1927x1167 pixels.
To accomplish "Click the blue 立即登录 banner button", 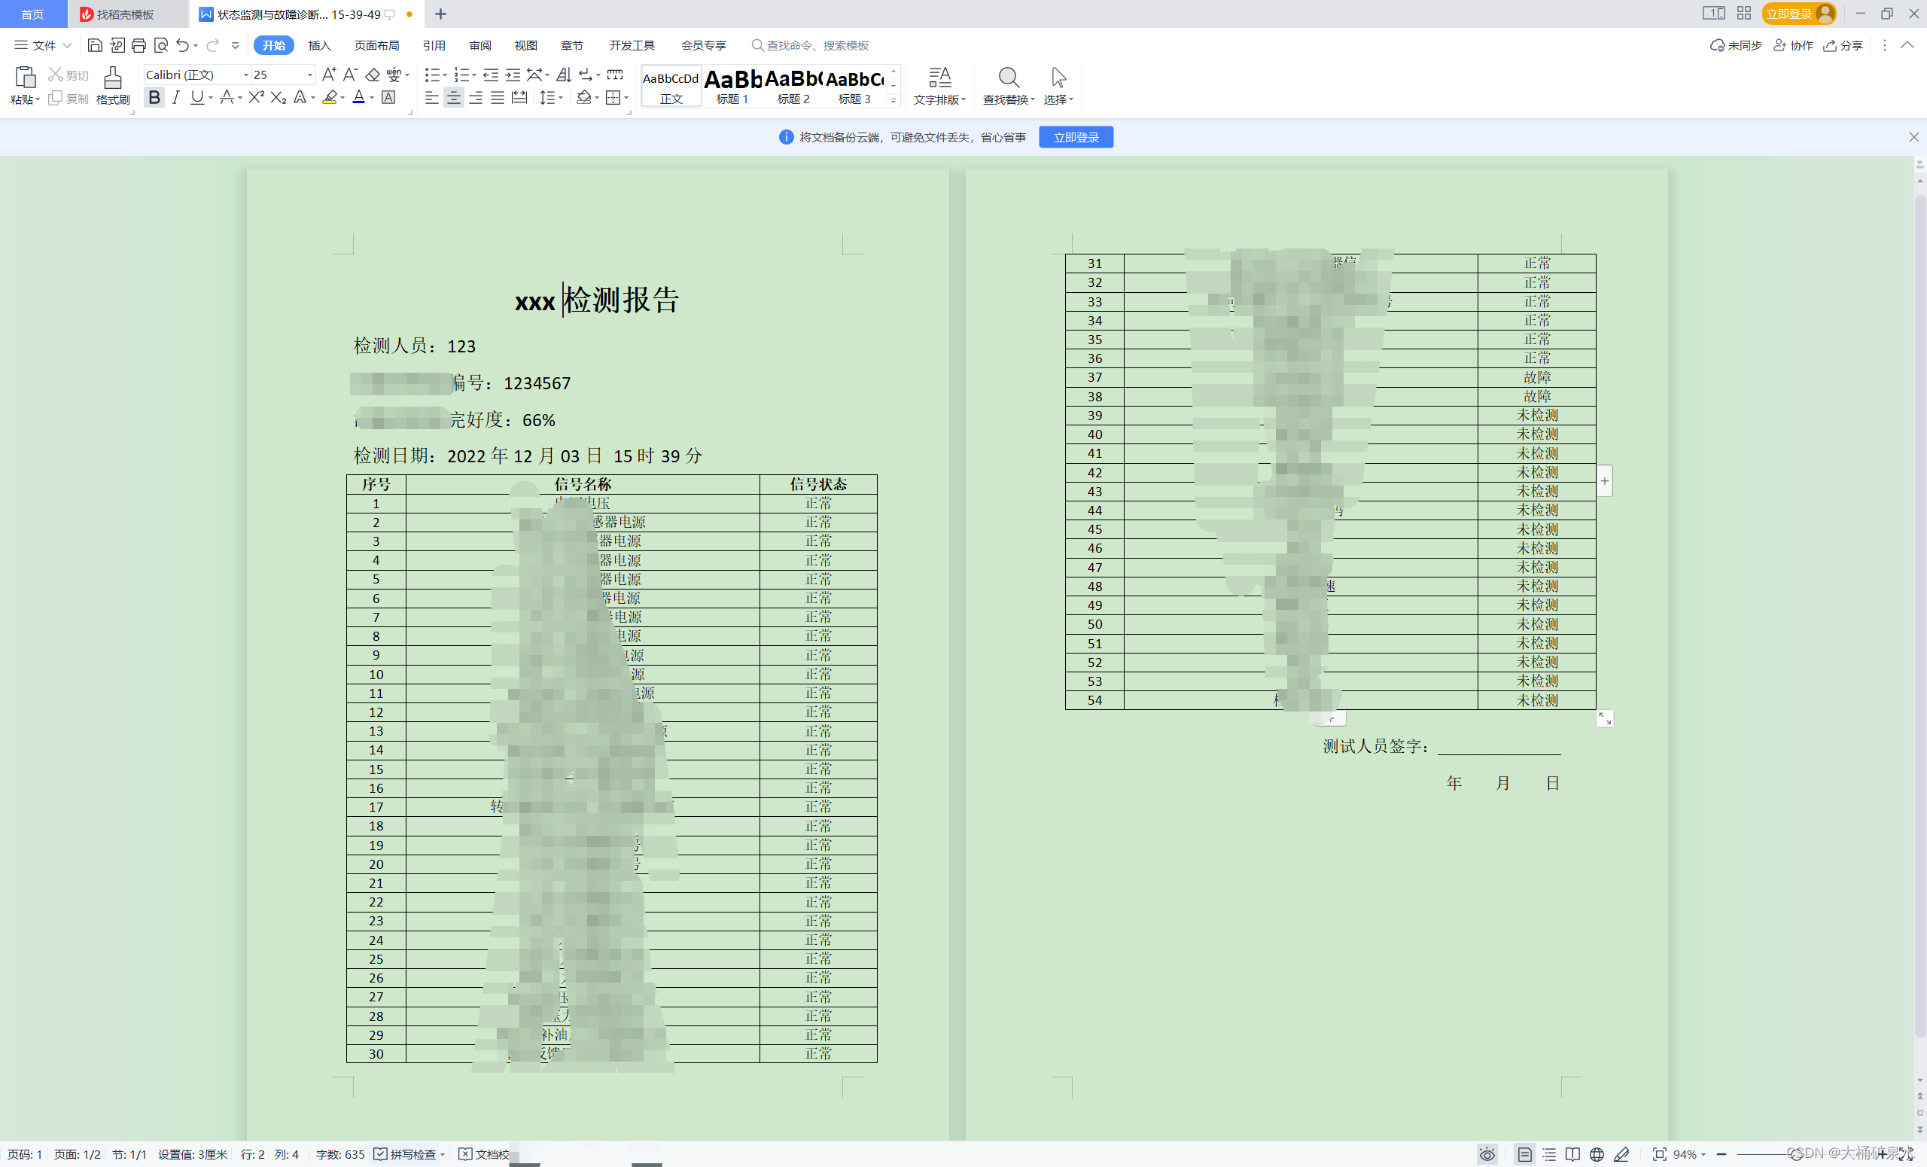I will point(1076,137).
